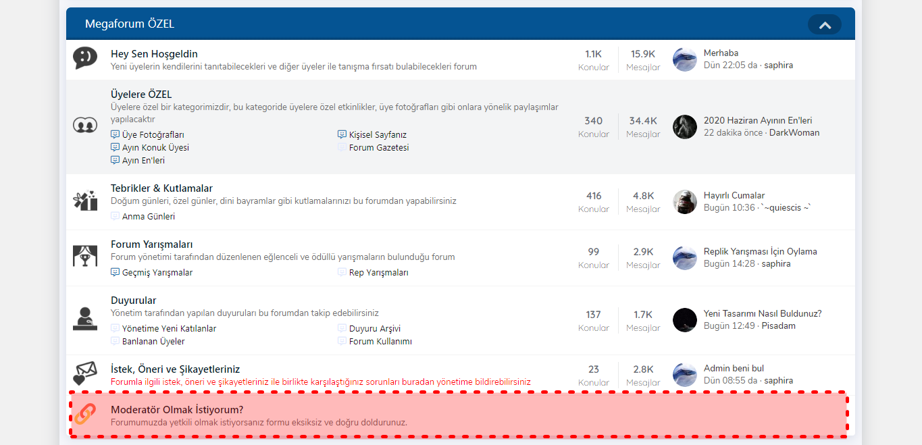922x445 pixels.
Task: Go to Yönetime Yeni Katılanlar subforum
Action: [170, 329]
